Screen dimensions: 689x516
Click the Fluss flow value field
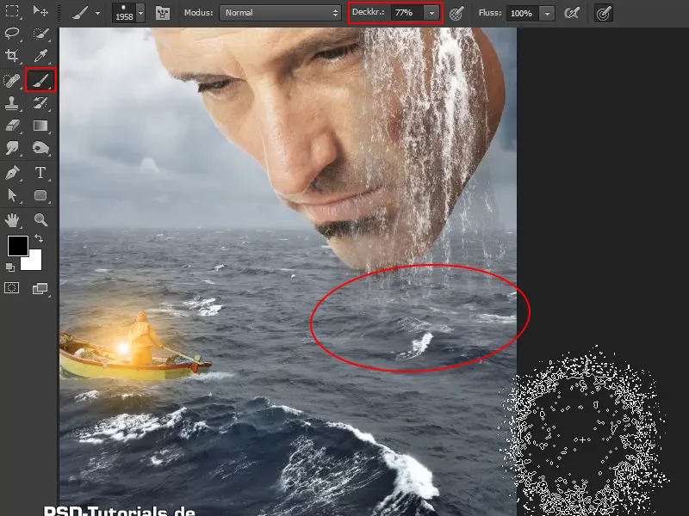click(x=522, y=13)
